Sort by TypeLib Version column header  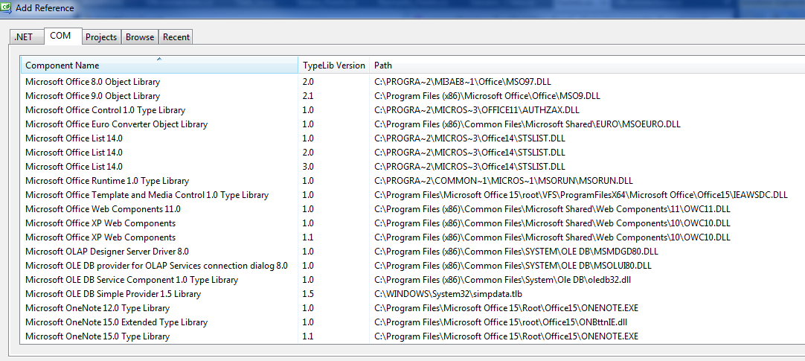(x=334, y=66)
